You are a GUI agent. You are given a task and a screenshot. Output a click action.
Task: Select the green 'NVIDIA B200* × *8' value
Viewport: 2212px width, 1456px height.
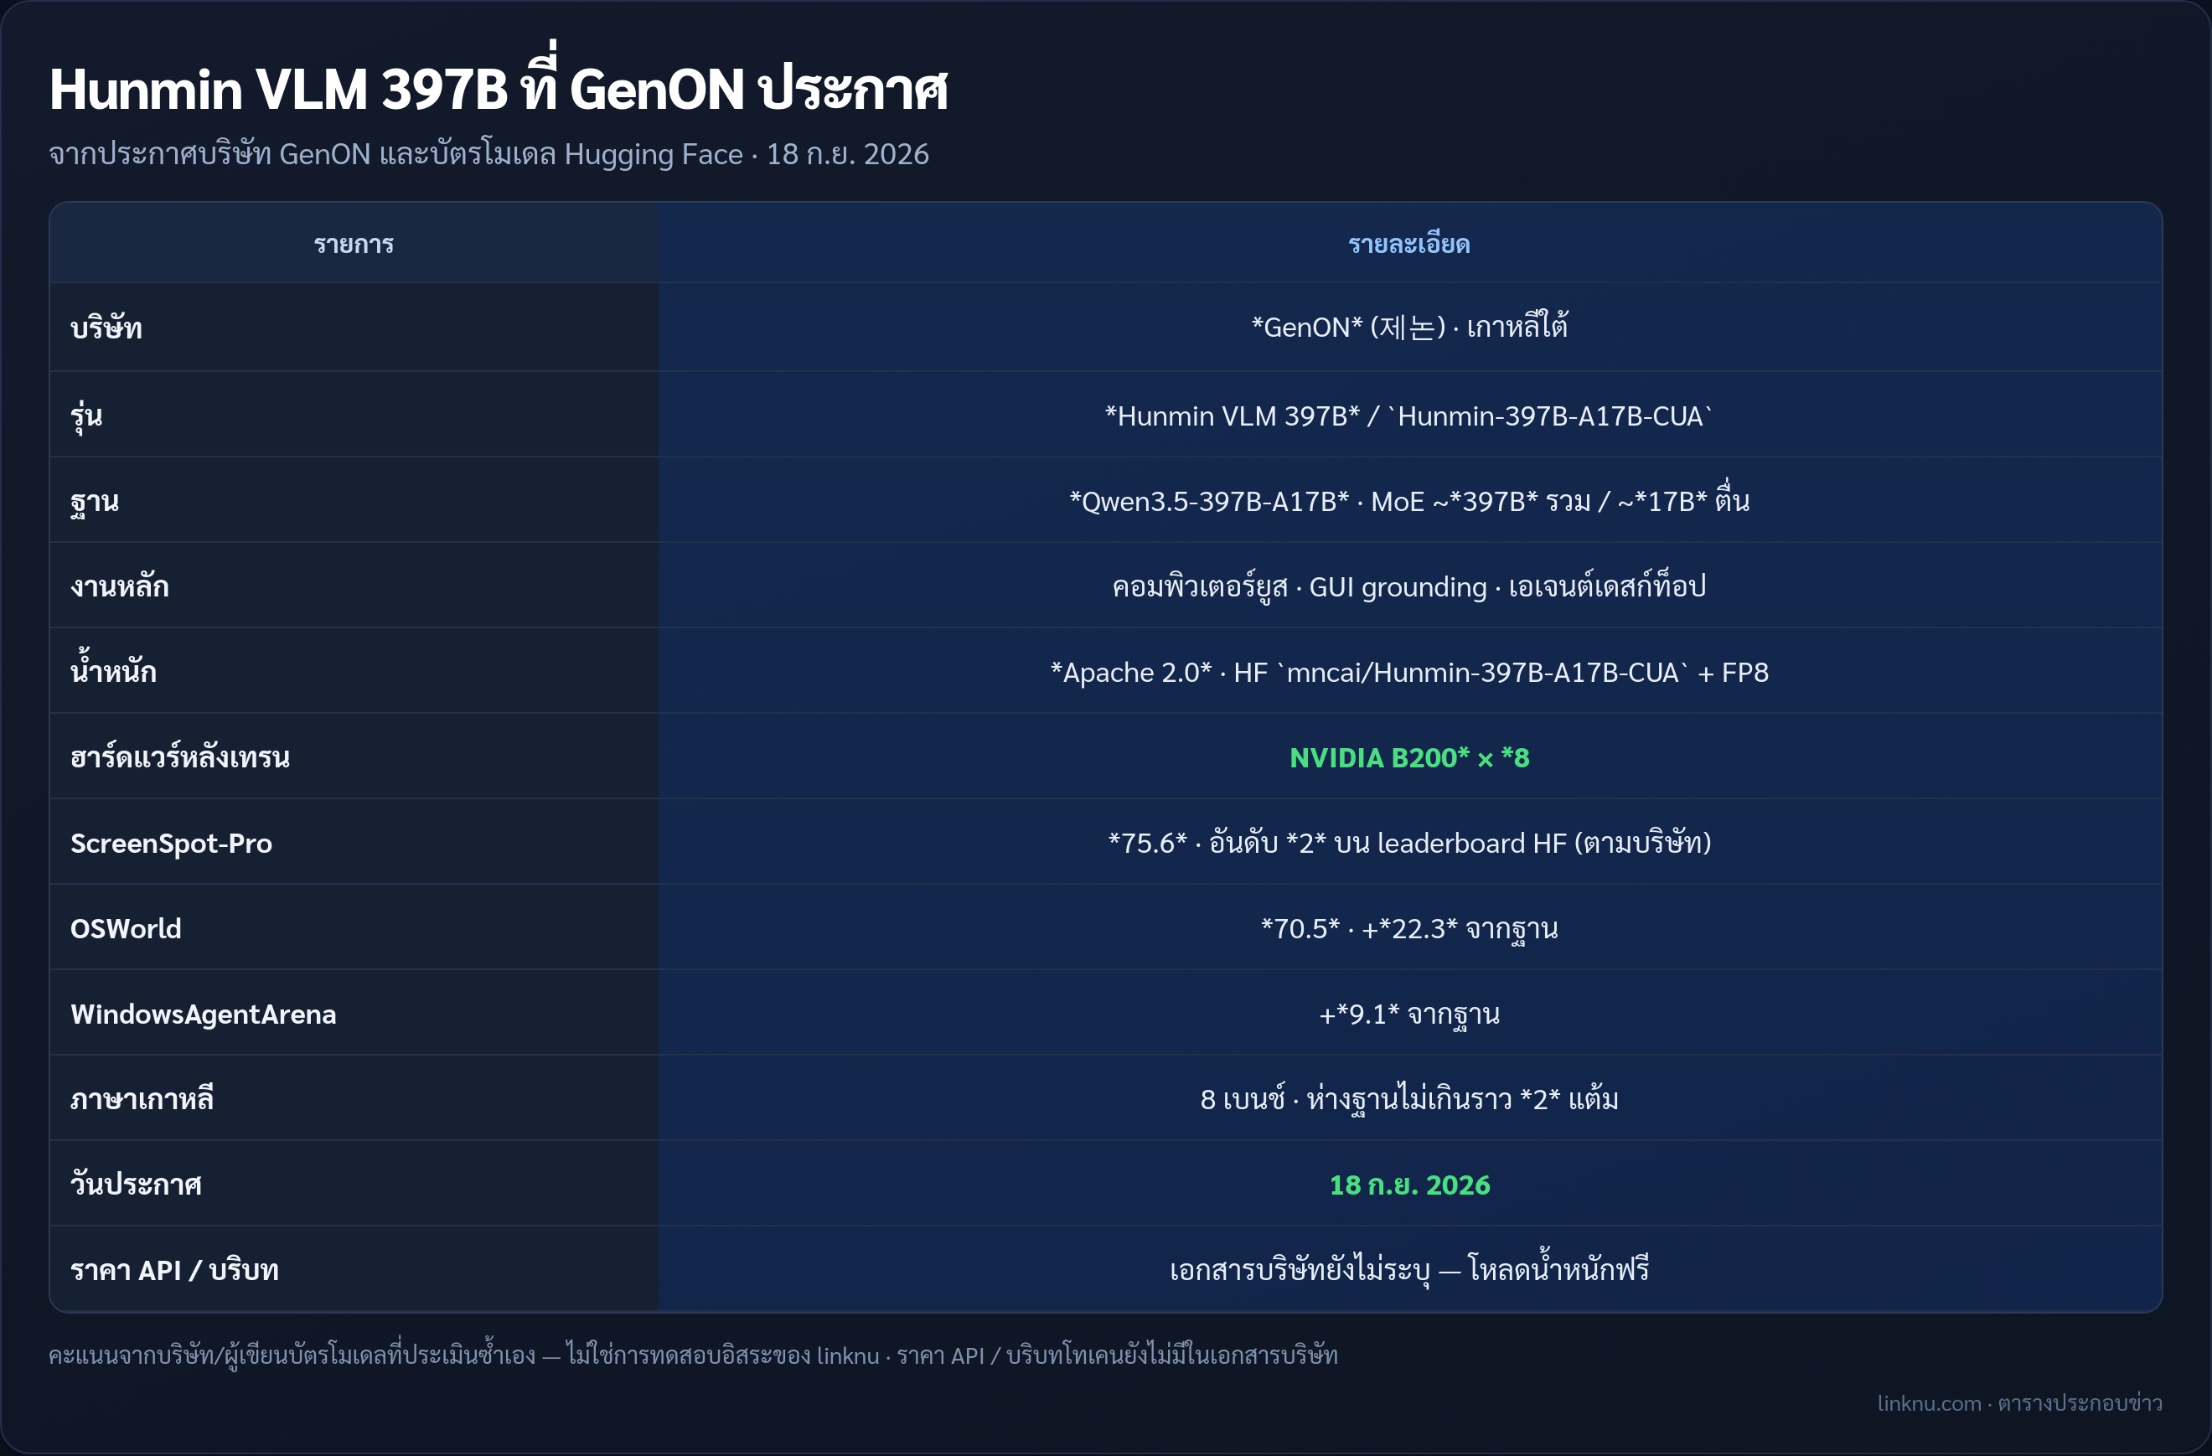tap(1409, 756)
